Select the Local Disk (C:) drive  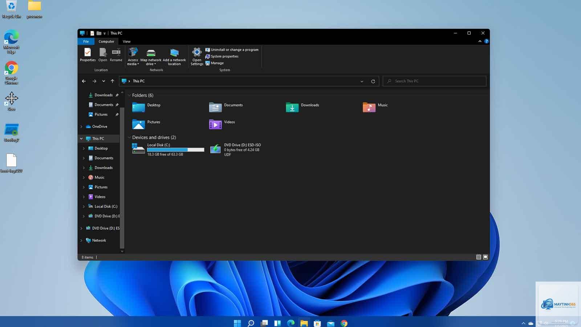(x=168, y=150)
